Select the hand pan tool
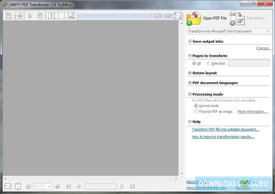275x194 pixels. pos(40,16)
